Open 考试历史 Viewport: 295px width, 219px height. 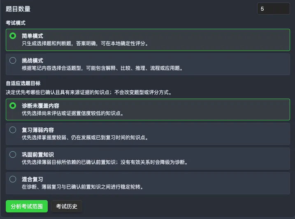pos(67,206)
